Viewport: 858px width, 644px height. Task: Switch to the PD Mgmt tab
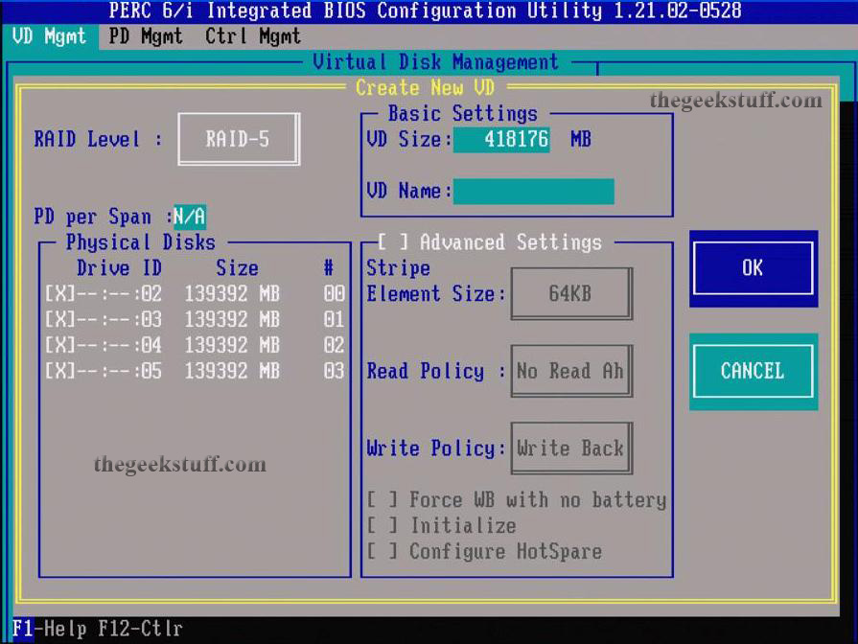tap(145, 36)
